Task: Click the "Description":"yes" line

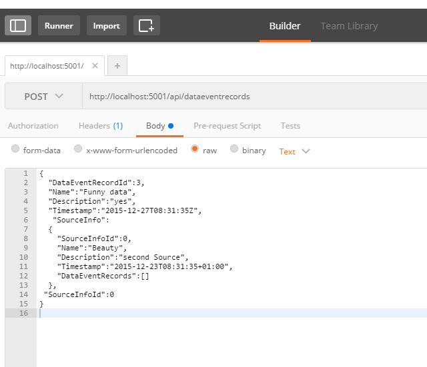Action: coord(92,201)
